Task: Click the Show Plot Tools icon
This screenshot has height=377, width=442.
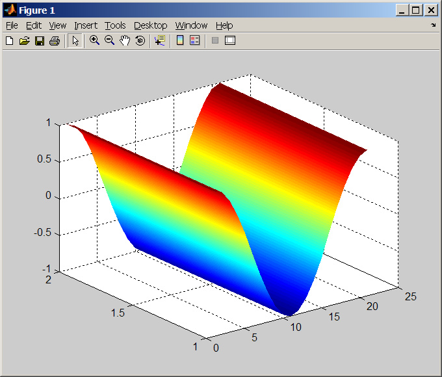Action: pyautogui.click(x=230, y=40)
